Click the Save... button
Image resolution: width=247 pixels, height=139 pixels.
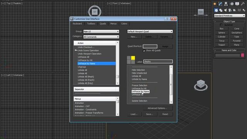(x=149, y=114)
